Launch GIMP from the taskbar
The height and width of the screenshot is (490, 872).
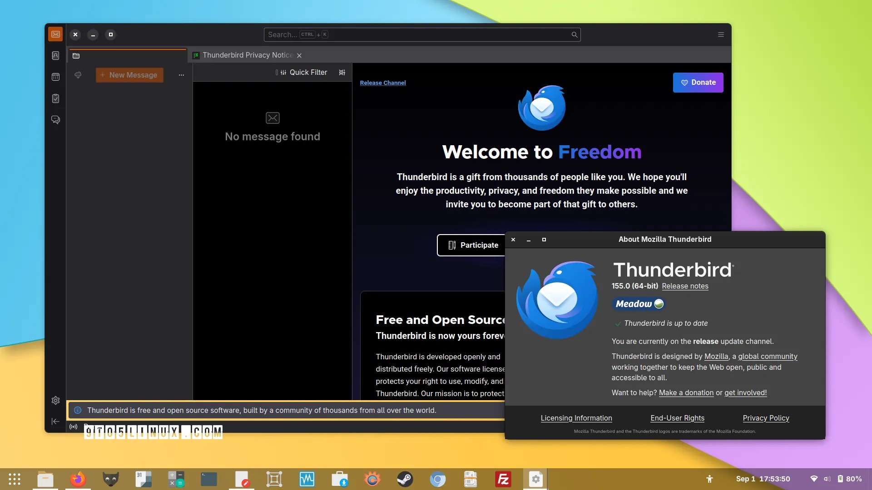coord(111,479)
